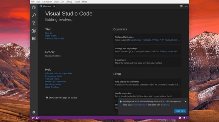
Task: Open the Edit menu
Action: (x=38, y=2)
